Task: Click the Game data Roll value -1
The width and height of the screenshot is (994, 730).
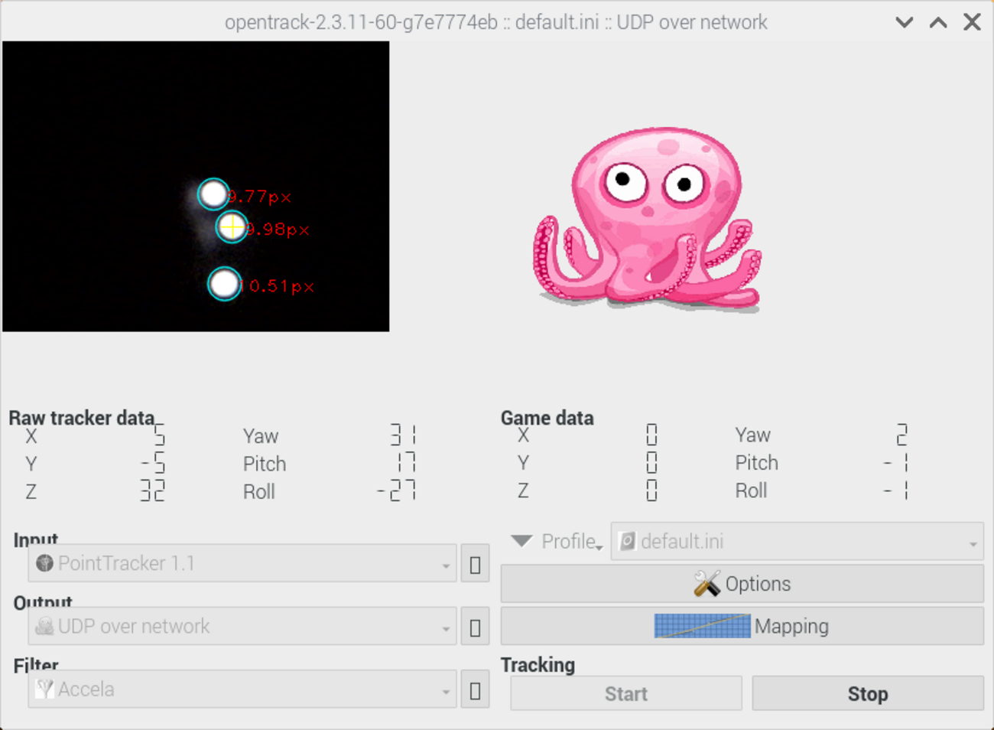Action: 896,490
